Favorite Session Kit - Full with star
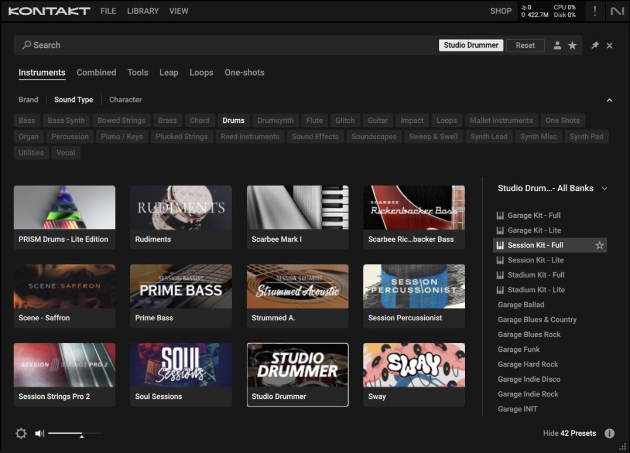 coord(599,245)
